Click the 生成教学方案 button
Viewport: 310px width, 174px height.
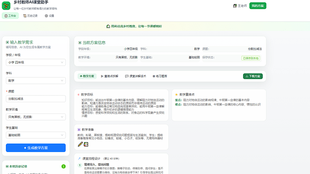[x=36, y=148]
